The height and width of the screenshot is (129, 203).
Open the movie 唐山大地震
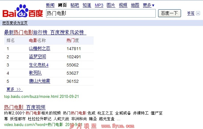pyautogui.click(x=40, y=81)
